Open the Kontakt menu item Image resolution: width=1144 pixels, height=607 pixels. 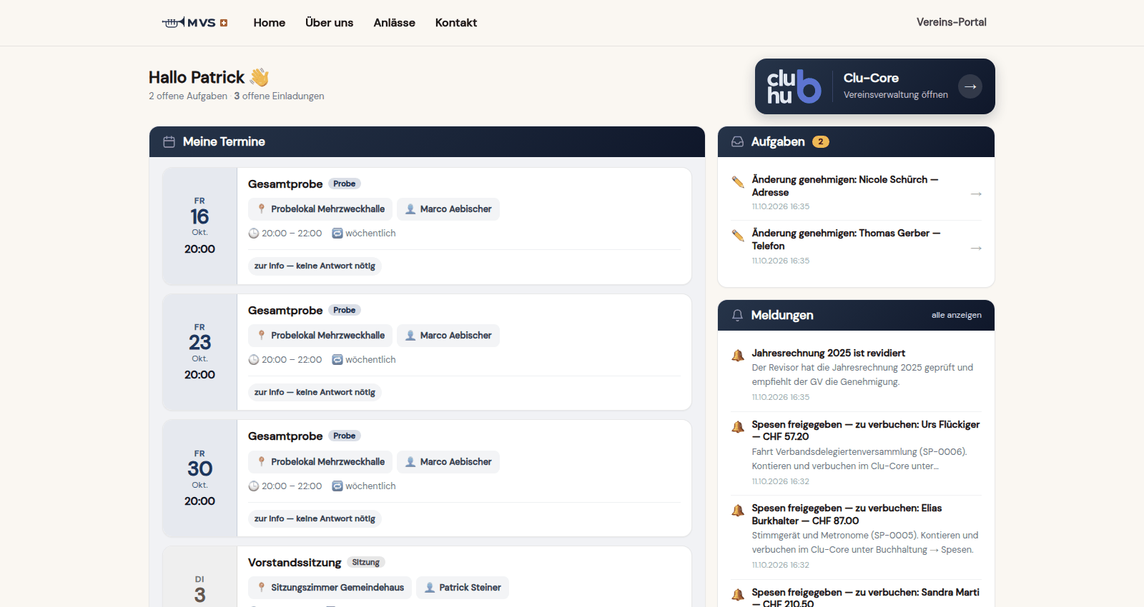click(x=456, y=23)
